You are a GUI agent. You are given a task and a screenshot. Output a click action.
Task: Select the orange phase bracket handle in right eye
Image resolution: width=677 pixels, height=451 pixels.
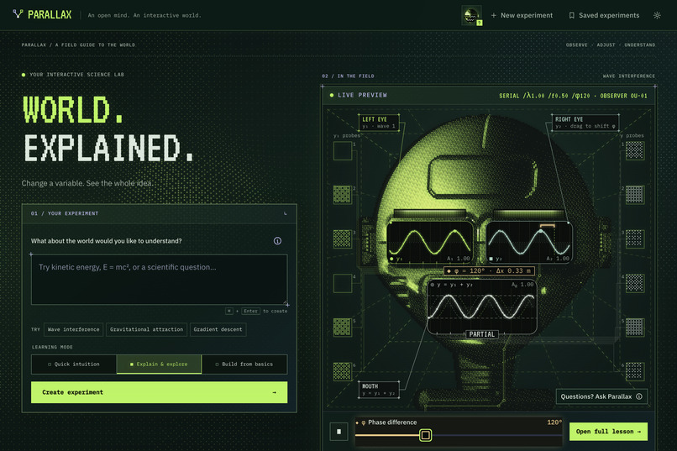tap(548, 225)
